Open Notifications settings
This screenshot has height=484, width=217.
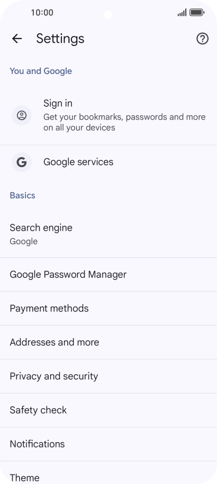coord(108,444)
